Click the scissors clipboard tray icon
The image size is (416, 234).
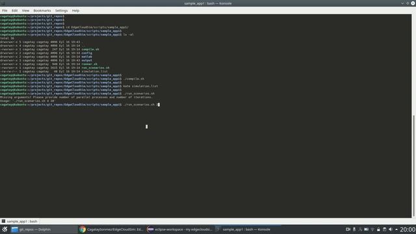[360, 229]
